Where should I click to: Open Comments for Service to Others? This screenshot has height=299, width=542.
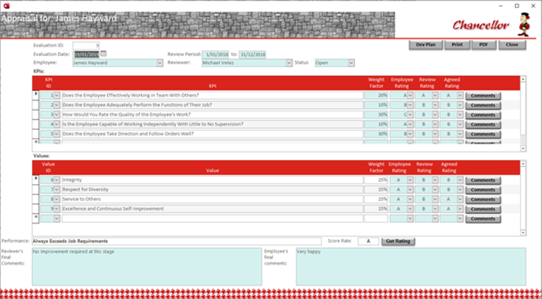click(482, 200)
